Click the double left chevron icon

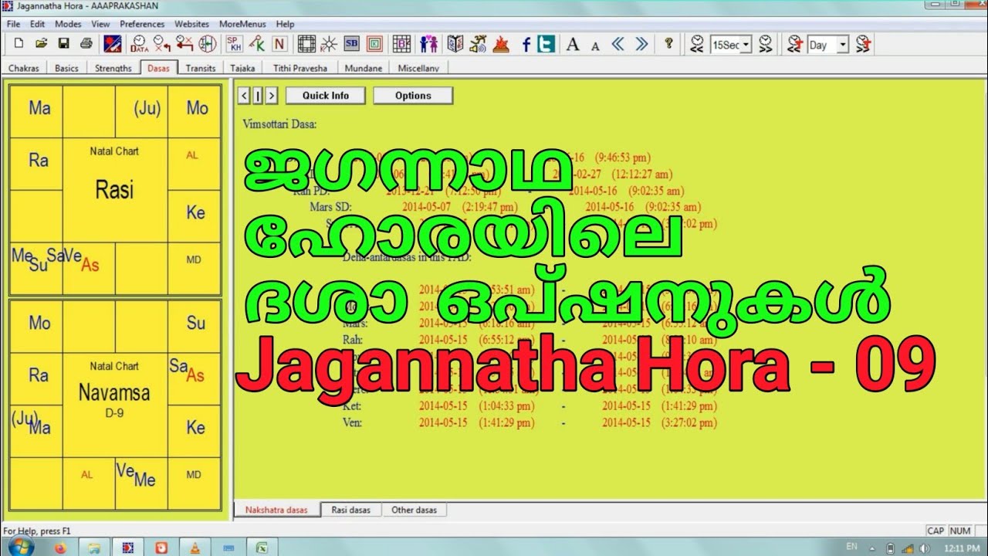pyautogui.click(x=617, y=44)
